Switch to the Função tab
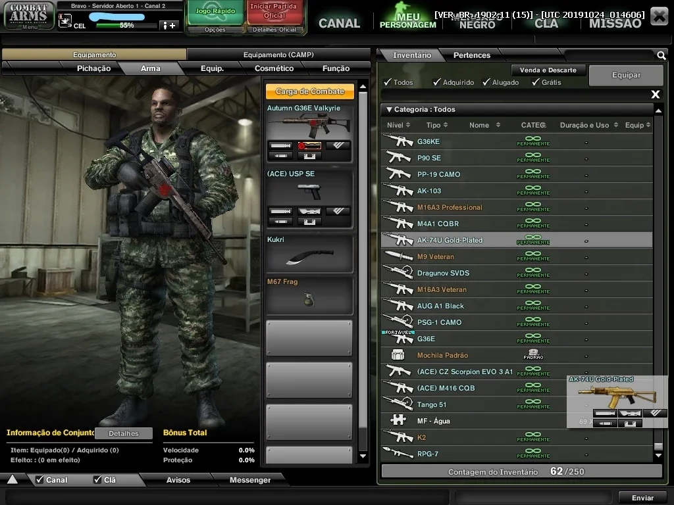This screenshot has height=505, width=674. [x=336, y=68]
